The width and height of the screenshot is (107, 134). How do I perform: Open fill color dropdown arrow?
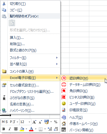[x=27, y=129]
